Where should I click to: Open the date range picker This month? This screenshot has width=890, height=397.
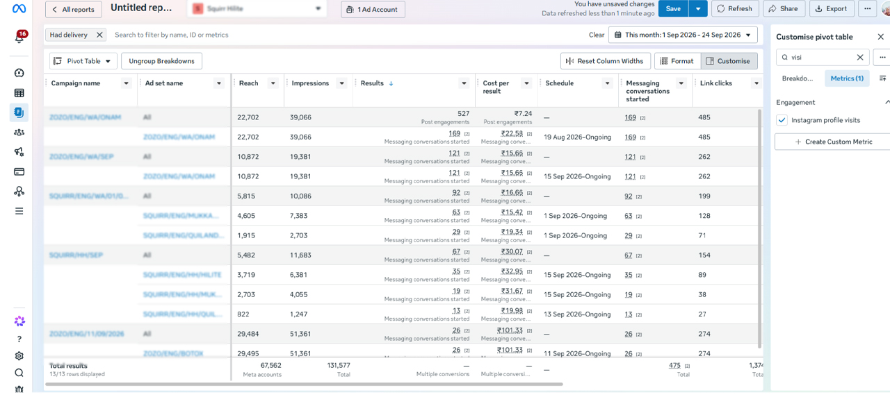point(683,35)
